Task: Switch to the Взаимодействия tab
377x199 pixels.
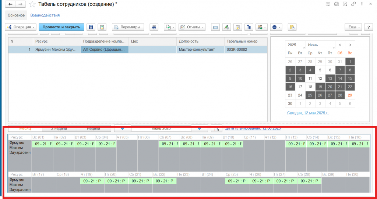Action: pos(45,15)
